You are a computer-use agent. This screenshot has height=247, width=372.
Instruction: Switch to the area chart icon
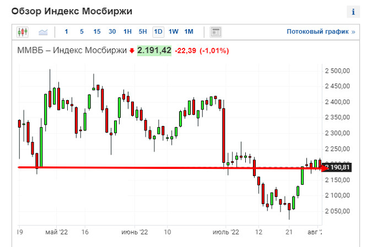(x=43, y=32)
